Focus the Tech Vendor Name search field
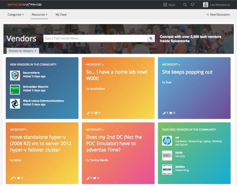Viewport: 237px width, 186px height. coord(95,39)
